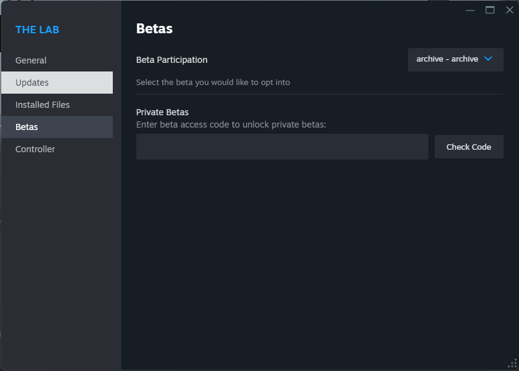Click the Check Code button

coord(468,147)
